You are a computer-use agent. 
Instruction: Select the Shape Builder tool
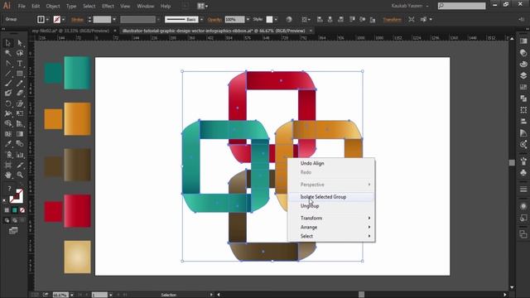[8, 123]
